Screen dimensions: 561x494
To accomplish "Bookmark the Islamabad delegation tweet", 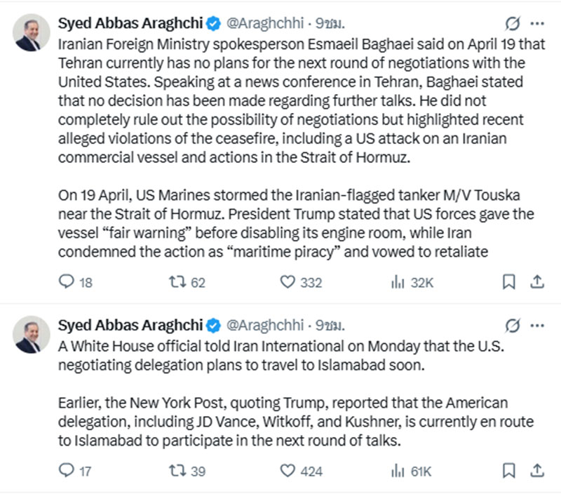I will [x=510, y=470].
